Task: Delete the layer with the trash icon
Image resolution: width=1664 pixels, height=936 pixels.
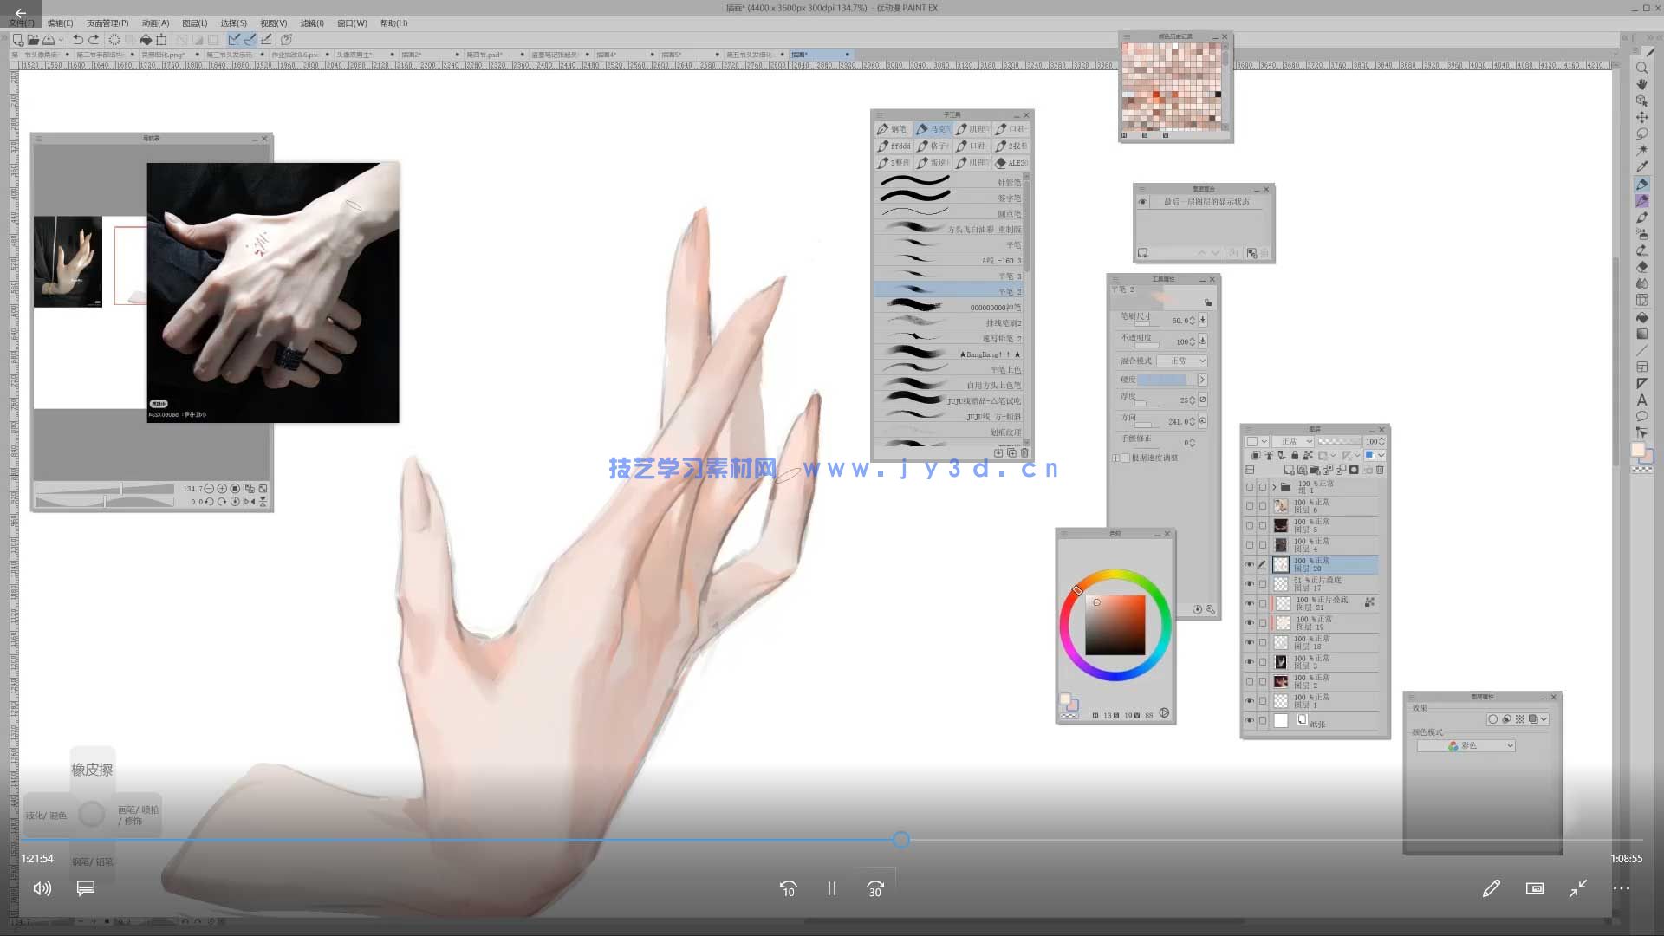Action: point(1380,470)
